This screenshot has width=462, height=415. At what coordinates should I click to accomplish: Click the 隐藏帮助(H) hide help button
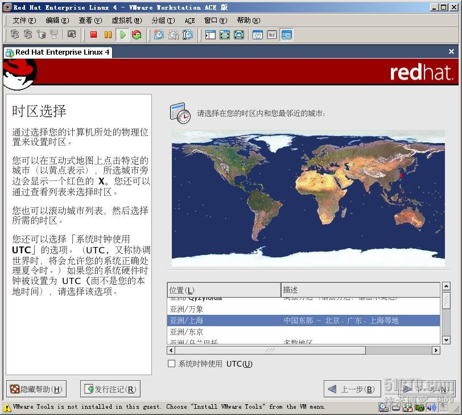coord(36,389)
